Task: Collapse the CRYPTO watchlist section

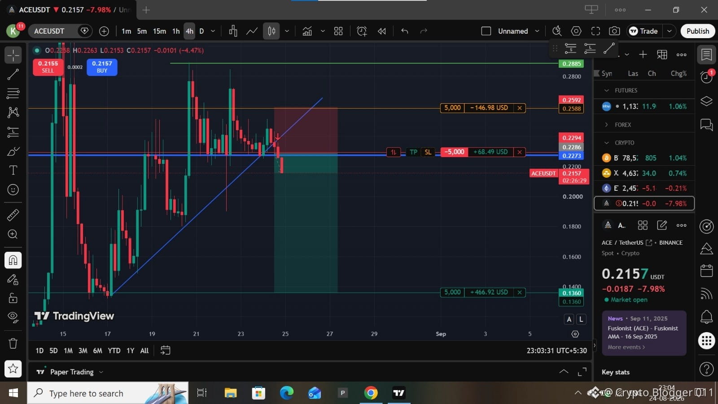Action: [607, 143]
